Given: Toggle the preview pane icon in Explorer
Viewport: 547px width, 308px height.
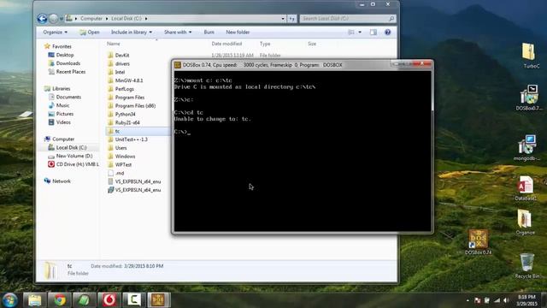Looking at the screenshot, I should 373,33.
